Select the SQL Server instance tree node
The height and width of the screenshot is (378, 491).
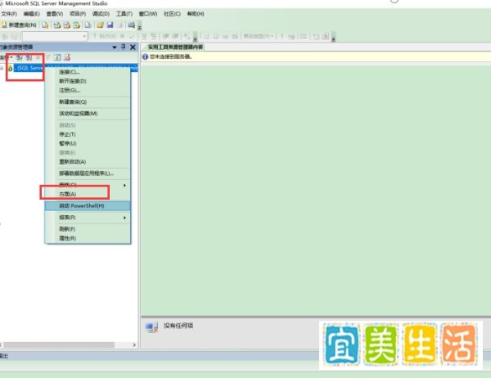click(75, 68)
